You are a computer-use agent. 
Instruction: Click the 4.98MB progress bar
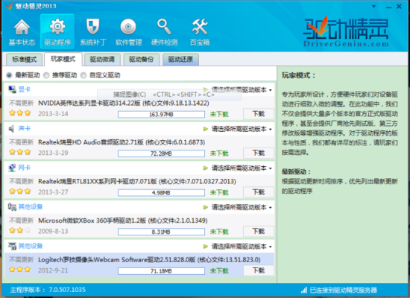coord(161,193)
